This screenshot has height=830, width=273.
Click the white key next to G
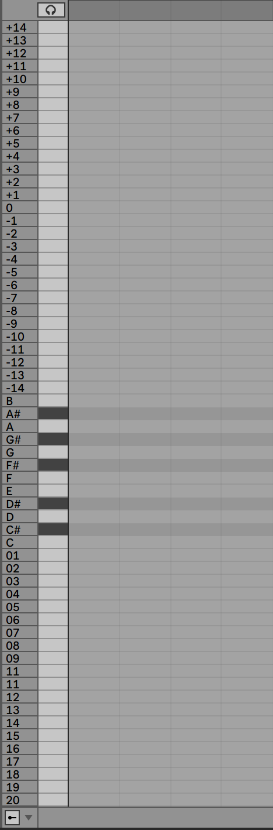click(53, 452)
